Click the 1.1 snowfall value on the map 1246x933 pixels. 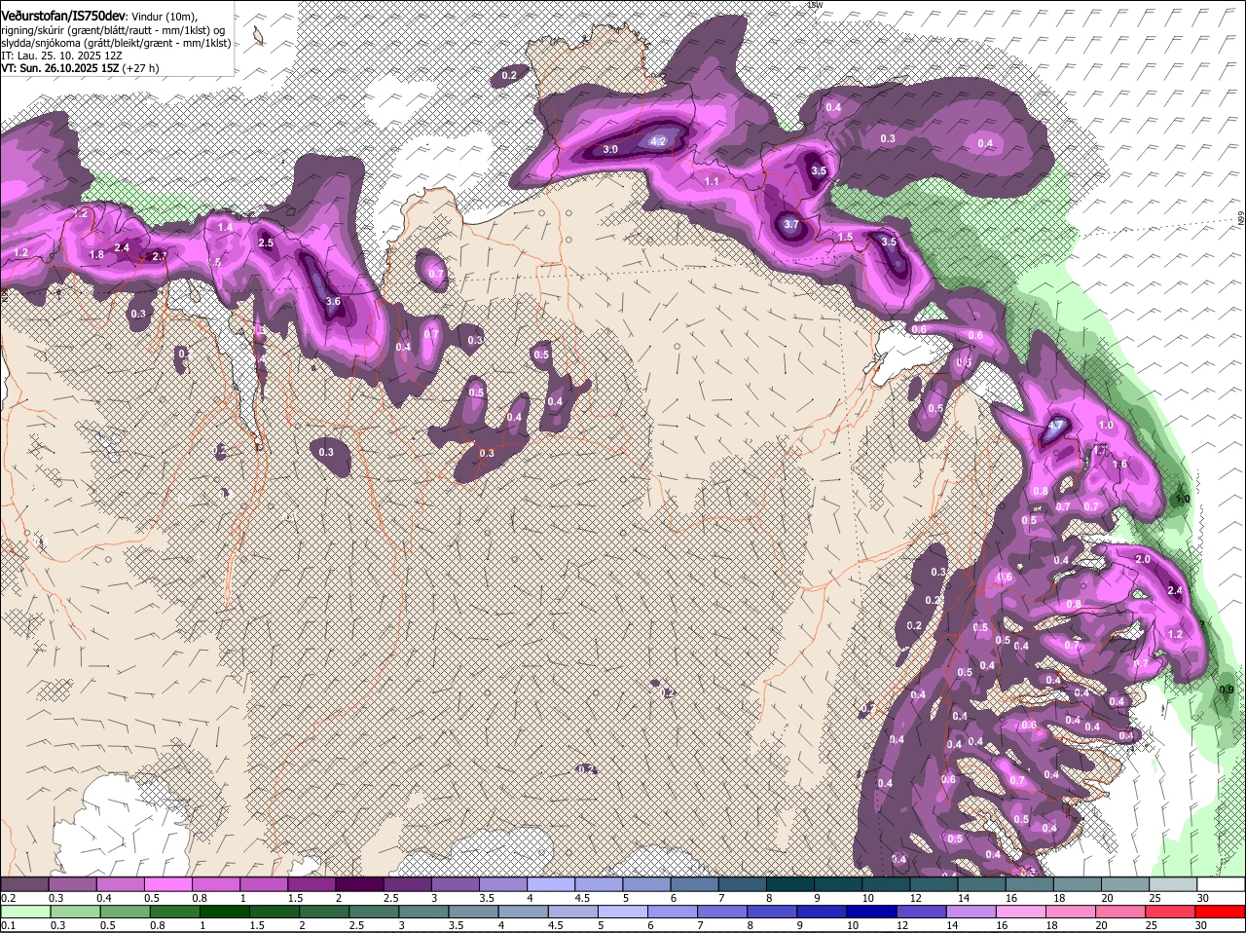712,182
